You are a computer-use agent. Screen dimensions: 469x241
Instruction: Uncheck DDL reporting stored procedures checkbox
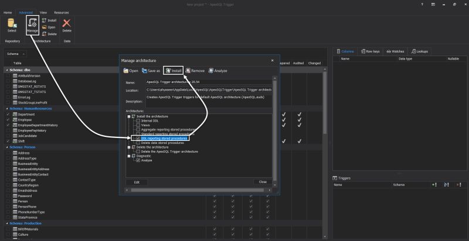click(138, 139)
